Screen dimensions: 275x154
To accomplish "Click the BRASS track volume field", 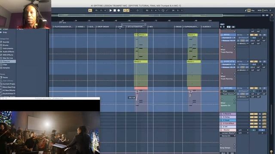I will point(254,38).
